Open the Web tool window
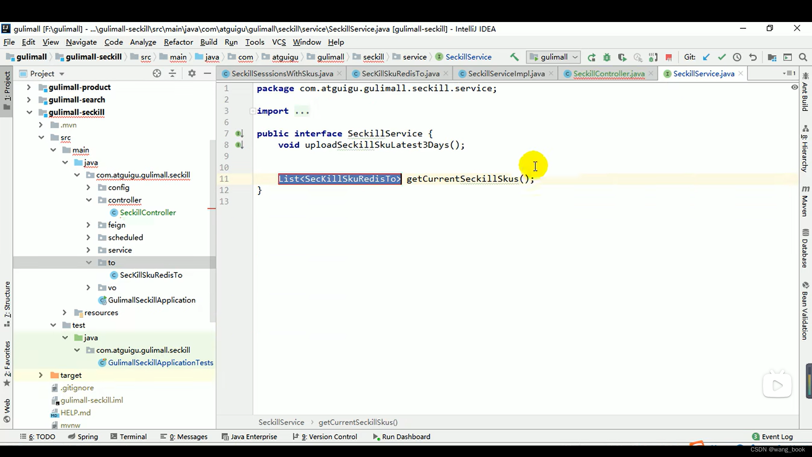 [x=7, y=410]
